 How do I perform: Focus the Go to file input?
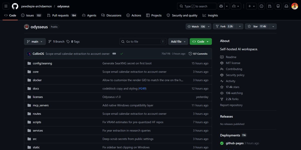click(143, 41)
